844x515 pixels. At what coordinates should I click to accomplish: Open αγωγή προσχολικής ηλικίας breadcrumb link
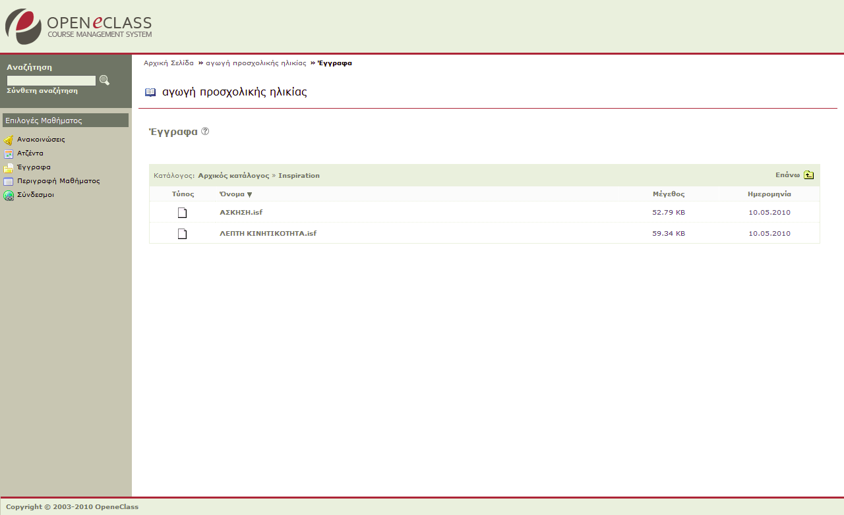(x=256, y=63)
